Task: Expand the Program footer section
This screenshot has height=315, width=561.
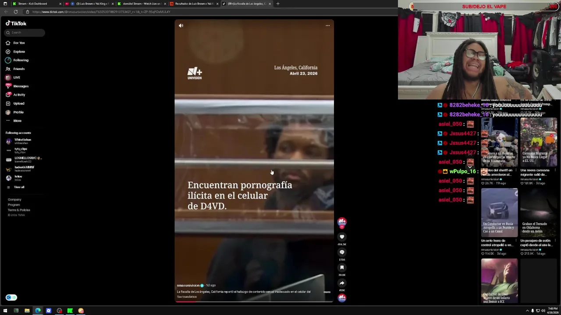Action: (x=14, y=205)
